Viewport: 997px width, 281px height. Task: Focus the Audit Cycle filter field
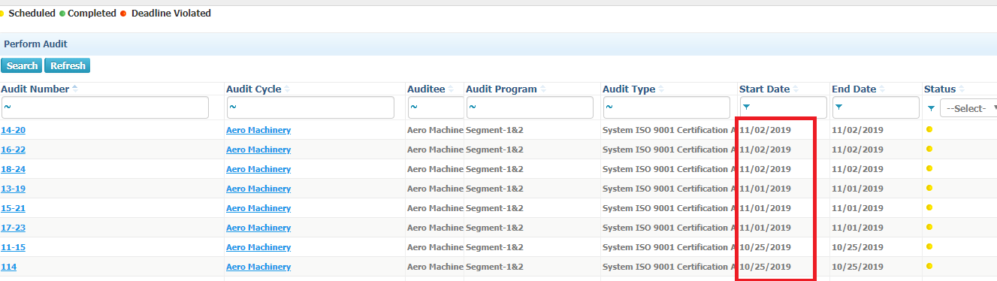pyautogui.click(x=310, y=107)
